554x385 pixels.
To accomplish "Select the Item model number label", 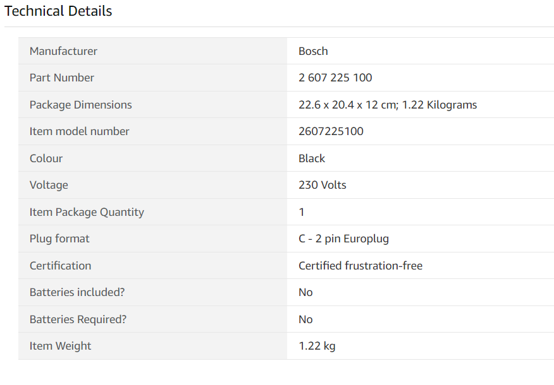I will pos(80,131).
